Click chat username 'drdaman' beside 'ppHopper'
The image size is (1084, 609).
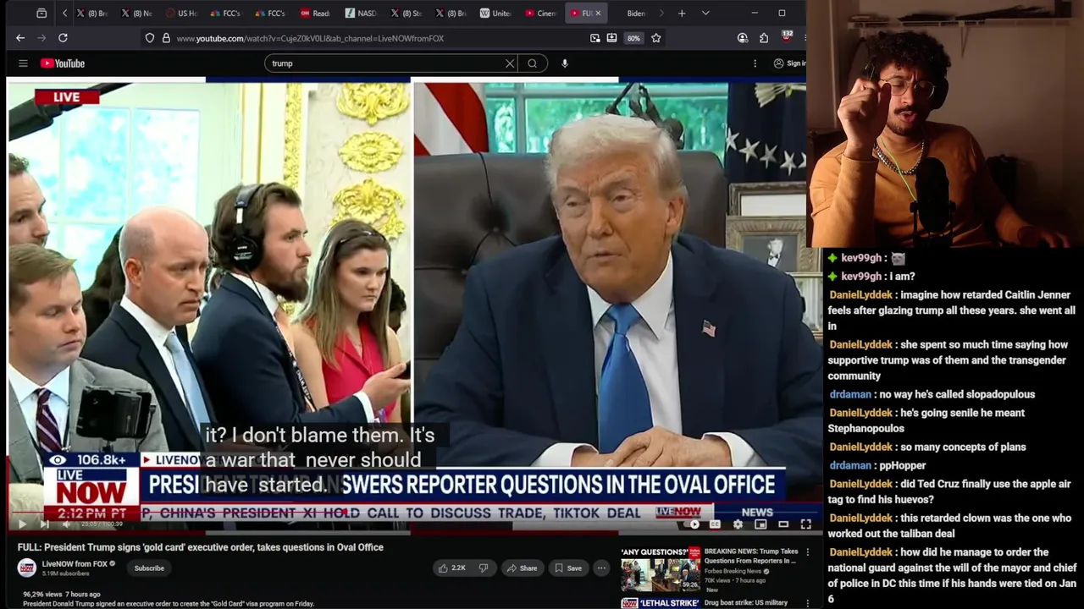(850, 465)
